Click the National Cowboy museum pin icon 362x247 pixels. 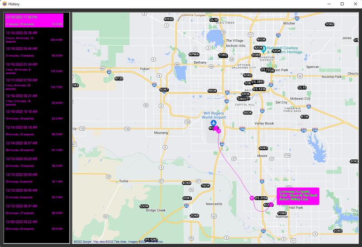click(x=263, y=50)
